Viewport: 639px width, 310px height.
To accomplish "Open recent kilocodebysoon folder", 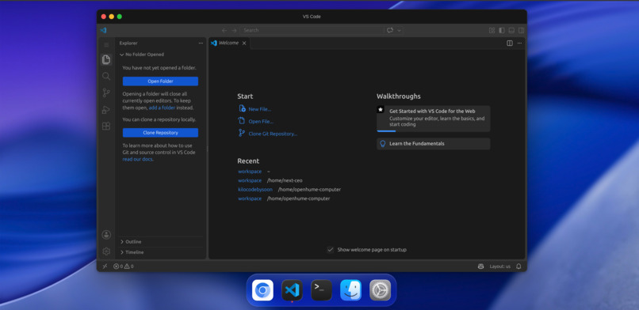I will point(255,190).
